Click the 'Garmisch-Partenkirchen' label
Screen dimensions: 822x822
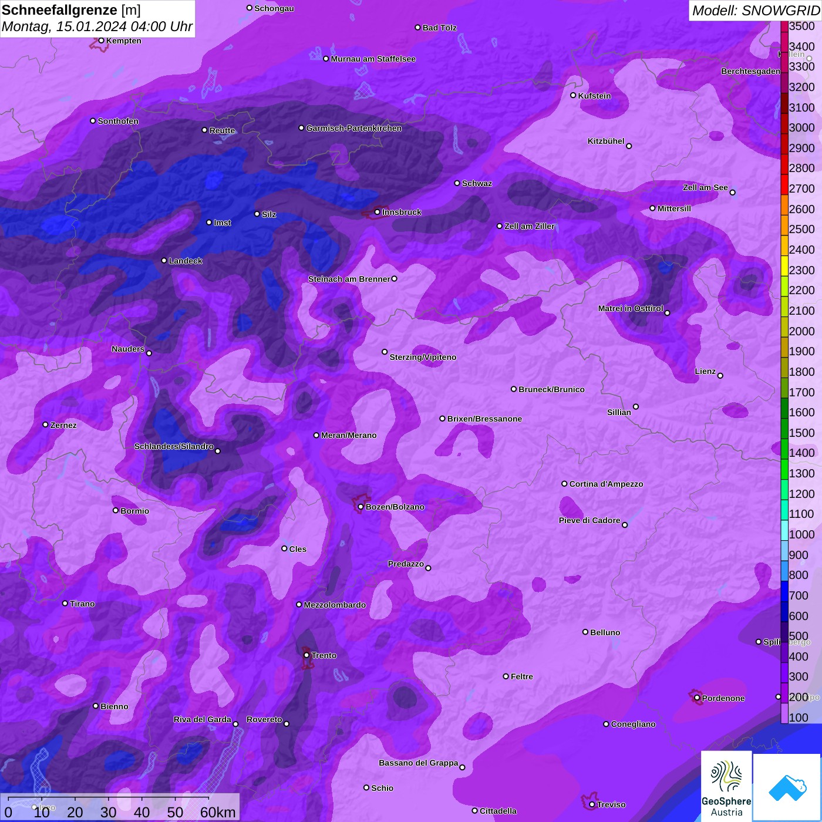point(354,128)
